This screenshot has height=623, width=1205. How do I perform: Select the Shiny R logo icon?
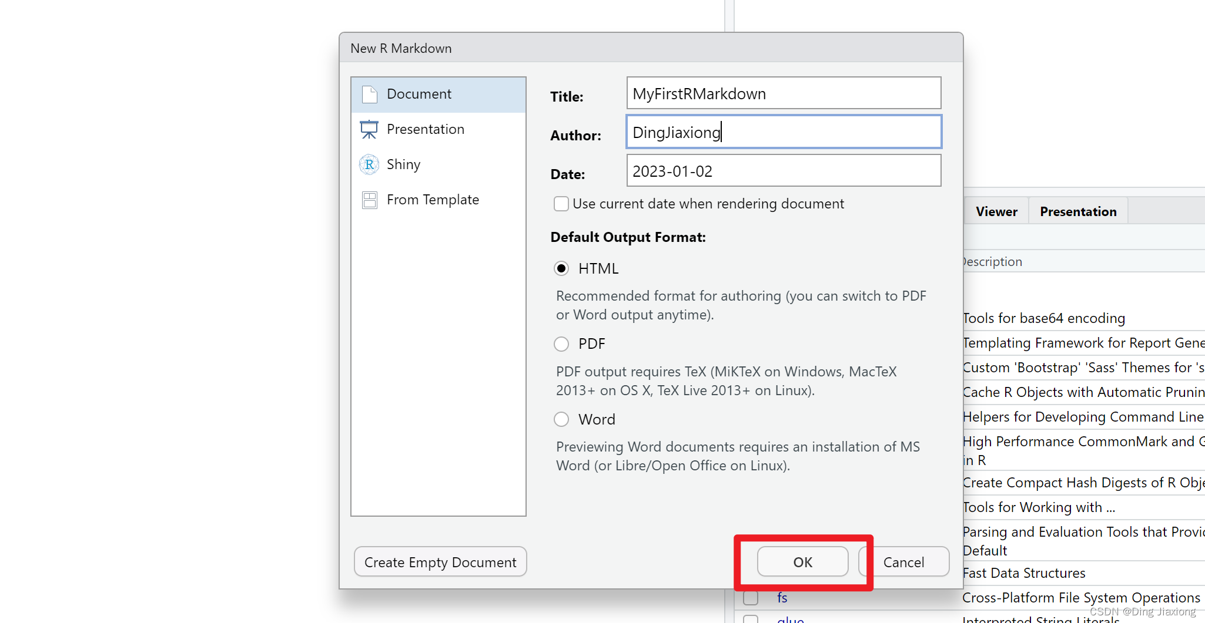point(369,164)
